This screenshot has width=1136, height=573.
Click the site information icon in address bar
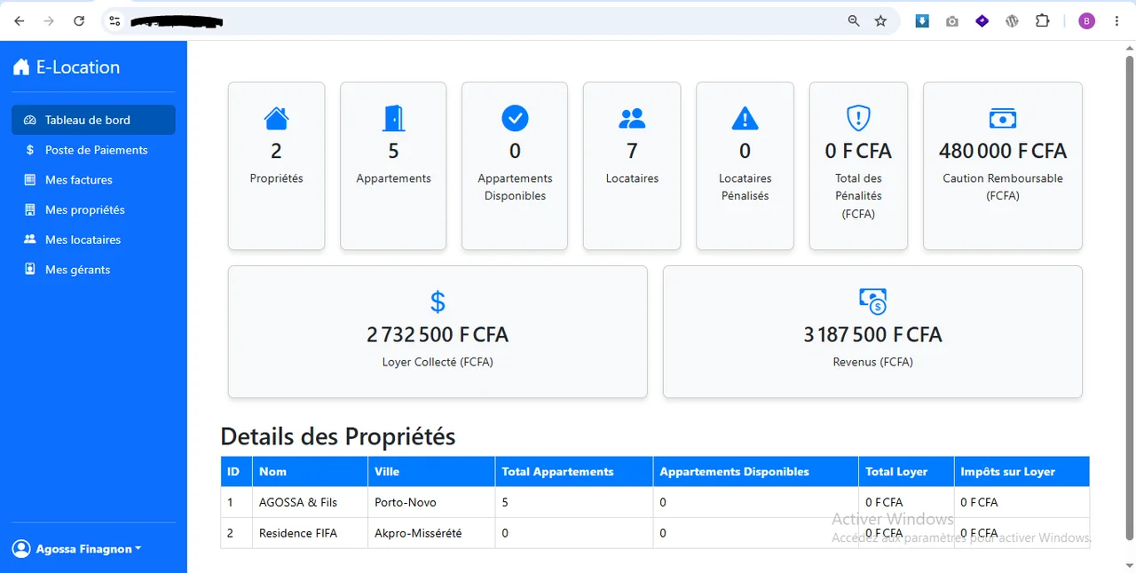114,21
